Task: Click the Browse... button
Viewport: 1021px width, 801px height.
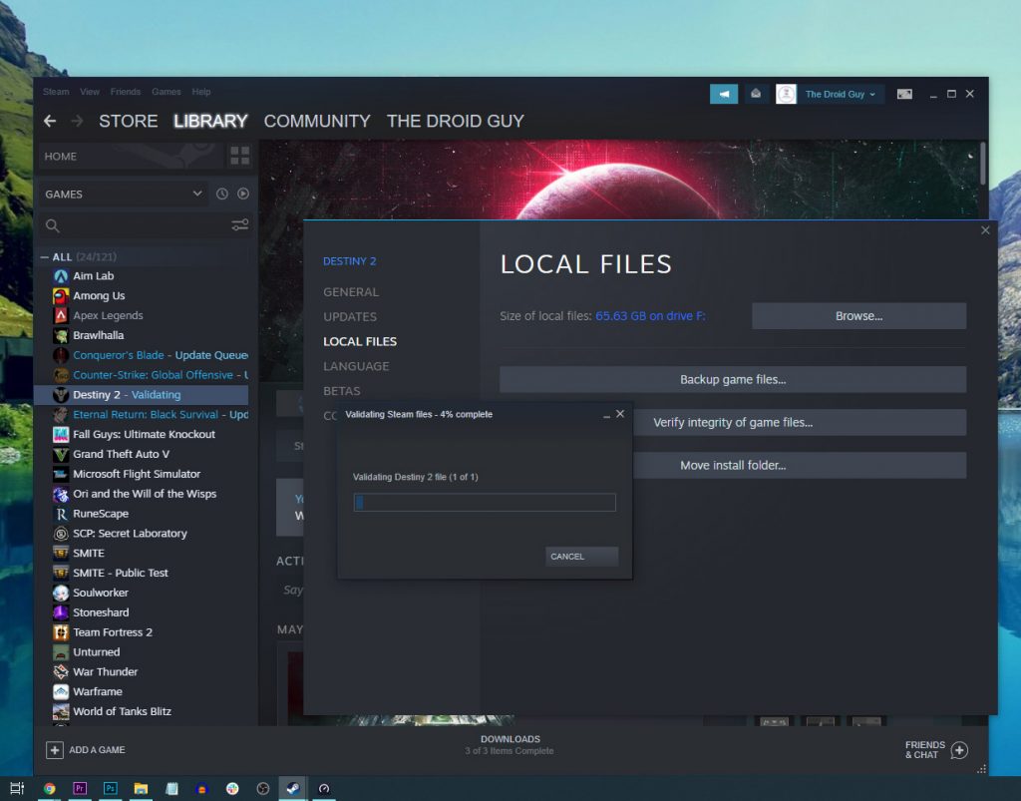Action: (858, 316)
